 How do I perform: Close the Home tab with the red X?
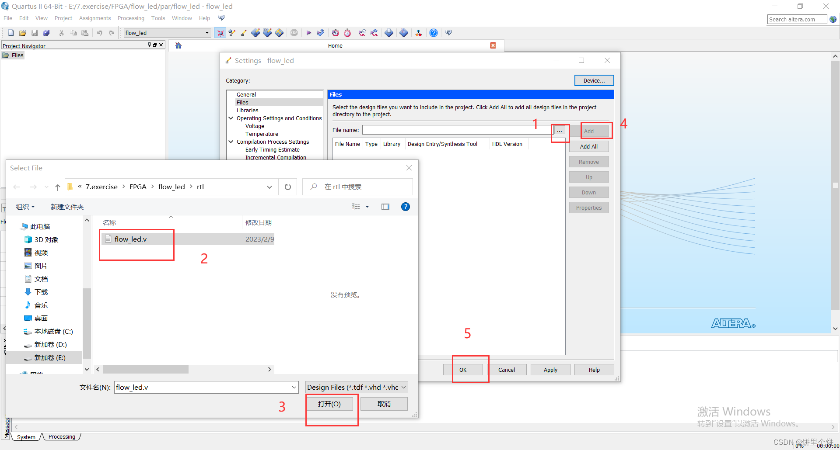pyautogui.click(x=493, y=45)
